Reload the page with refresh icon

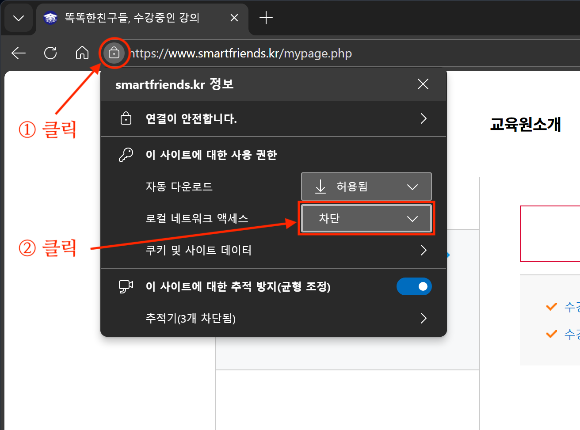pyautogui.click(x=50, y=53)
